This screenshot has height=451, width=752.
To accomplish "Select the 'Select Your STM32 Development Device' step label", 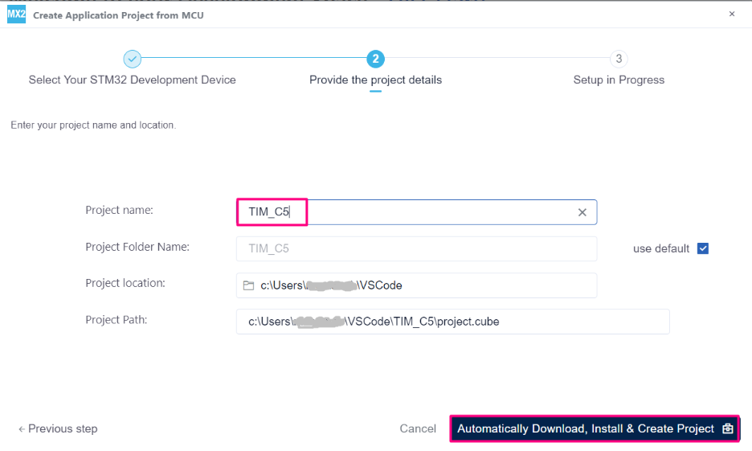I will click(133, 80).
